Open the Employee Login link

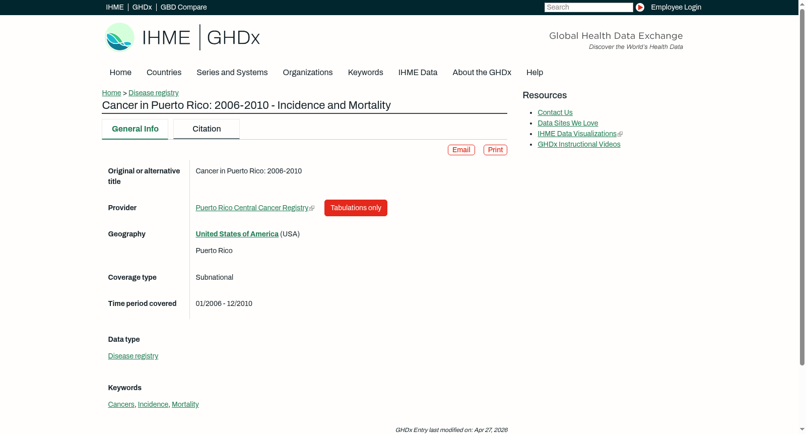coord(676,7)
